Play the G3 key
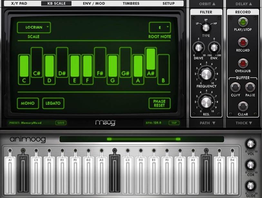The image size is (262, 198). (180, 175)
